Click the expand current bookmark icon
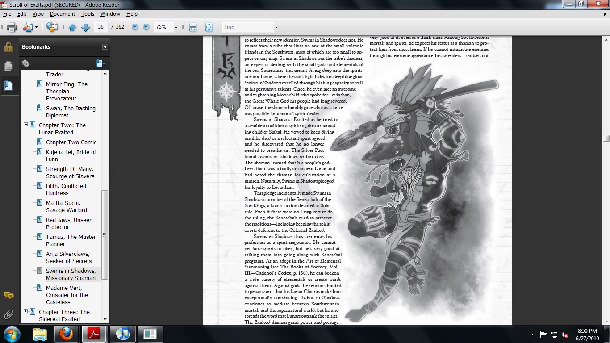610x343 pixels. 101,63
